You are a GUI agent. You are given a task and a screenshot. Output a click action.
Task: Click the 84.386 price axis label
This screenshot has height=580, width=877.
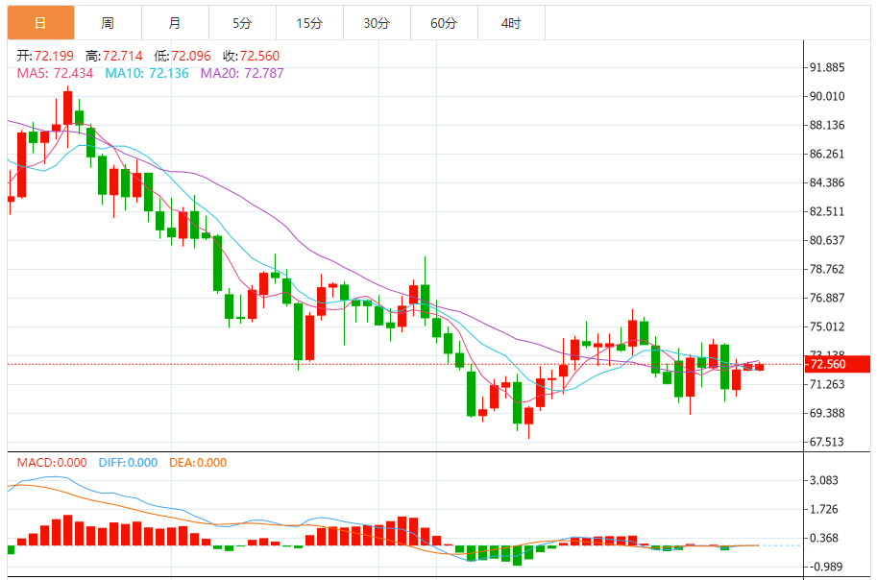[827, 182]
